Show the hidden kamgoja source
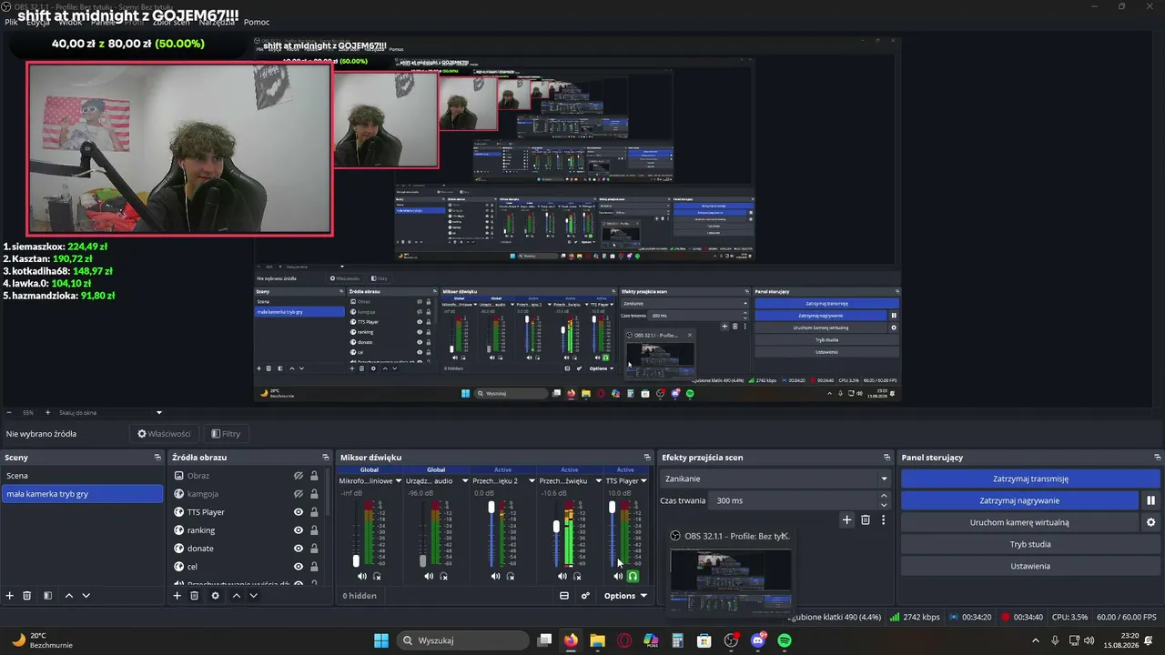1165x655 pixels. [298, 494]
